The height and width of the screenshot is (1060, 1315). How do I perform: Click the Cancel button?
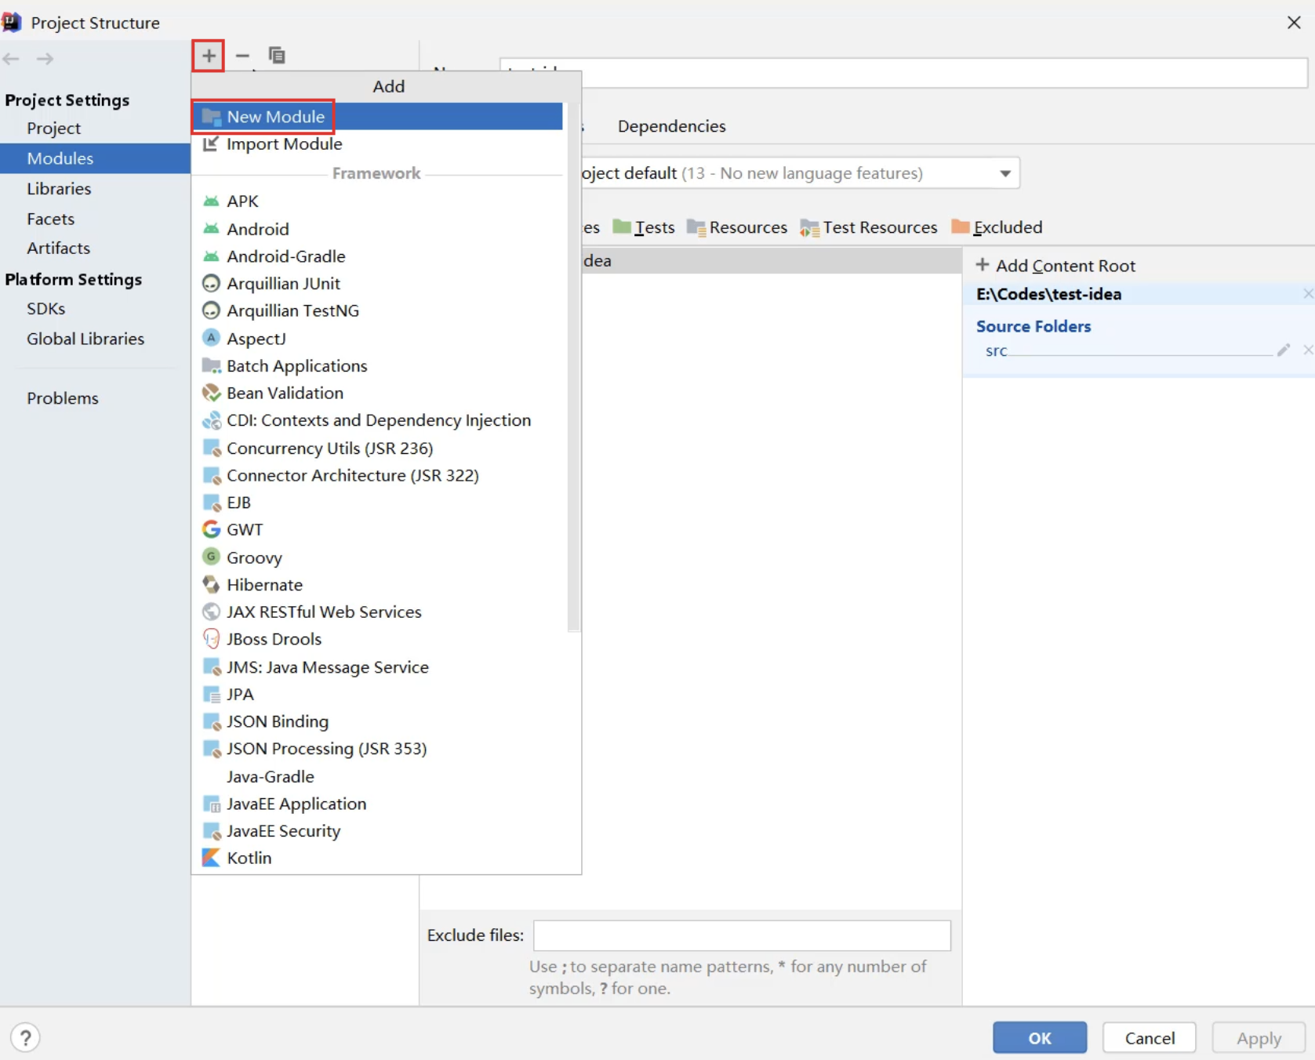tap(1150, 1038)
